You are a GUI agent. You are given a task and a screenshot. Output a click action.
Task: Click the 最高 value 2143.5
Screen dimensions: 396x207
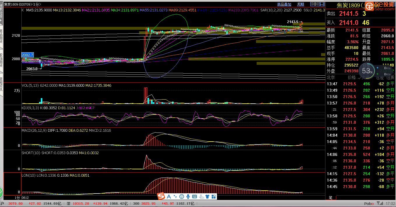point(387,48)
